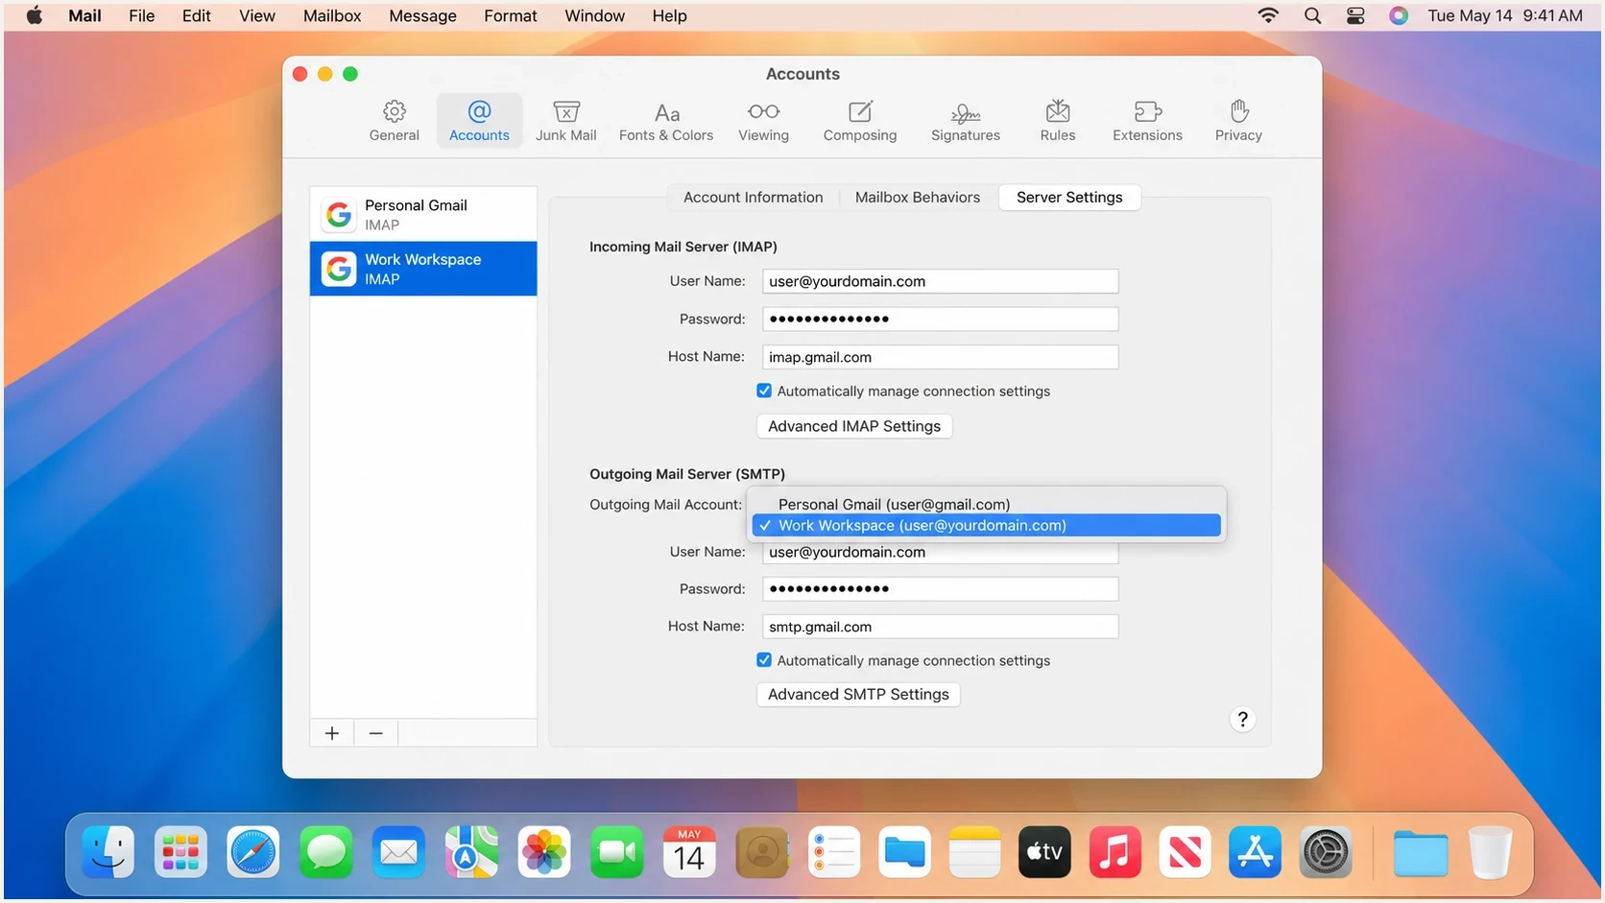Open Contacts from the Dock
Viewport: 1605px width, 903px height.
(x=762, y=852)
